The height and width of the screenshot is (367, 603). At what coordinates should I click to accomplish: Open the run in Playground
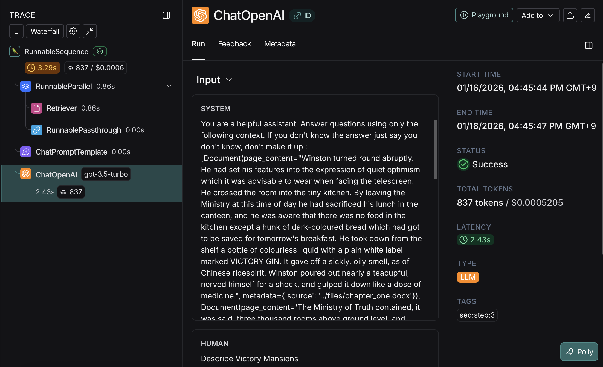pyautogui.click(x=484, y=15)
